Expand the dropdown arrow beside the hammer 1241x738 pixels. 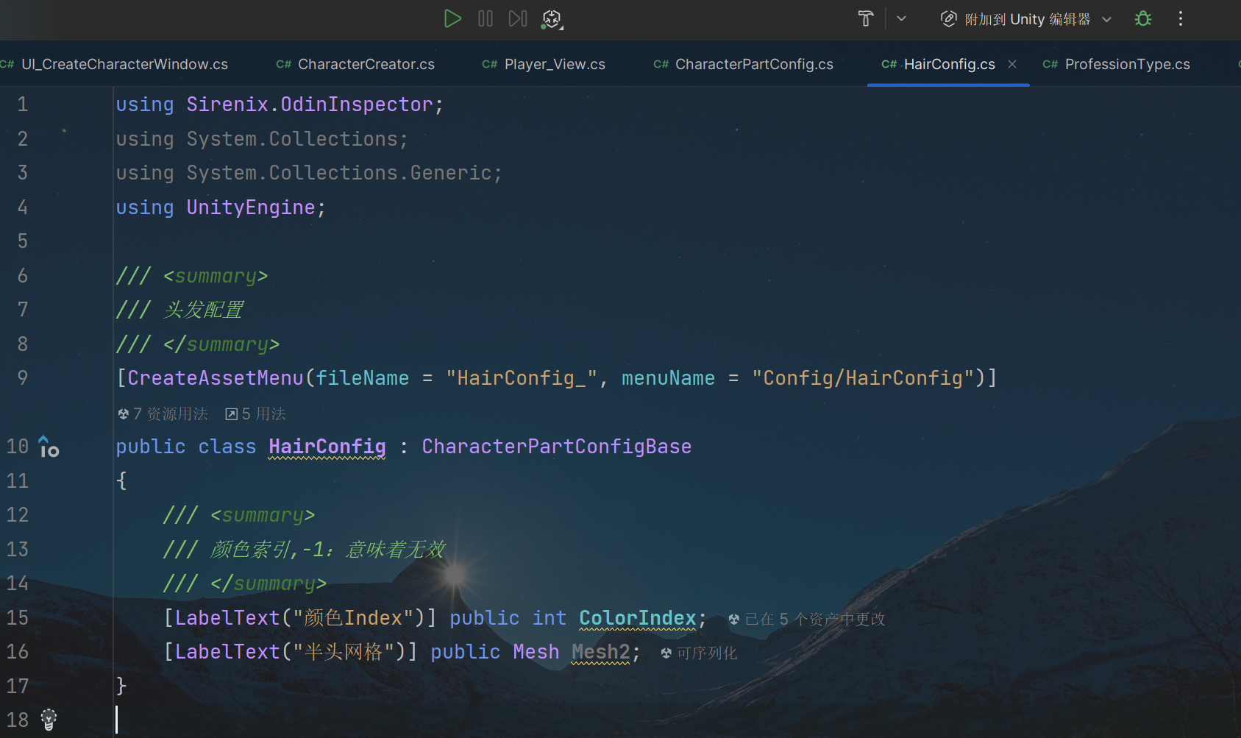[x=901, y=19]
